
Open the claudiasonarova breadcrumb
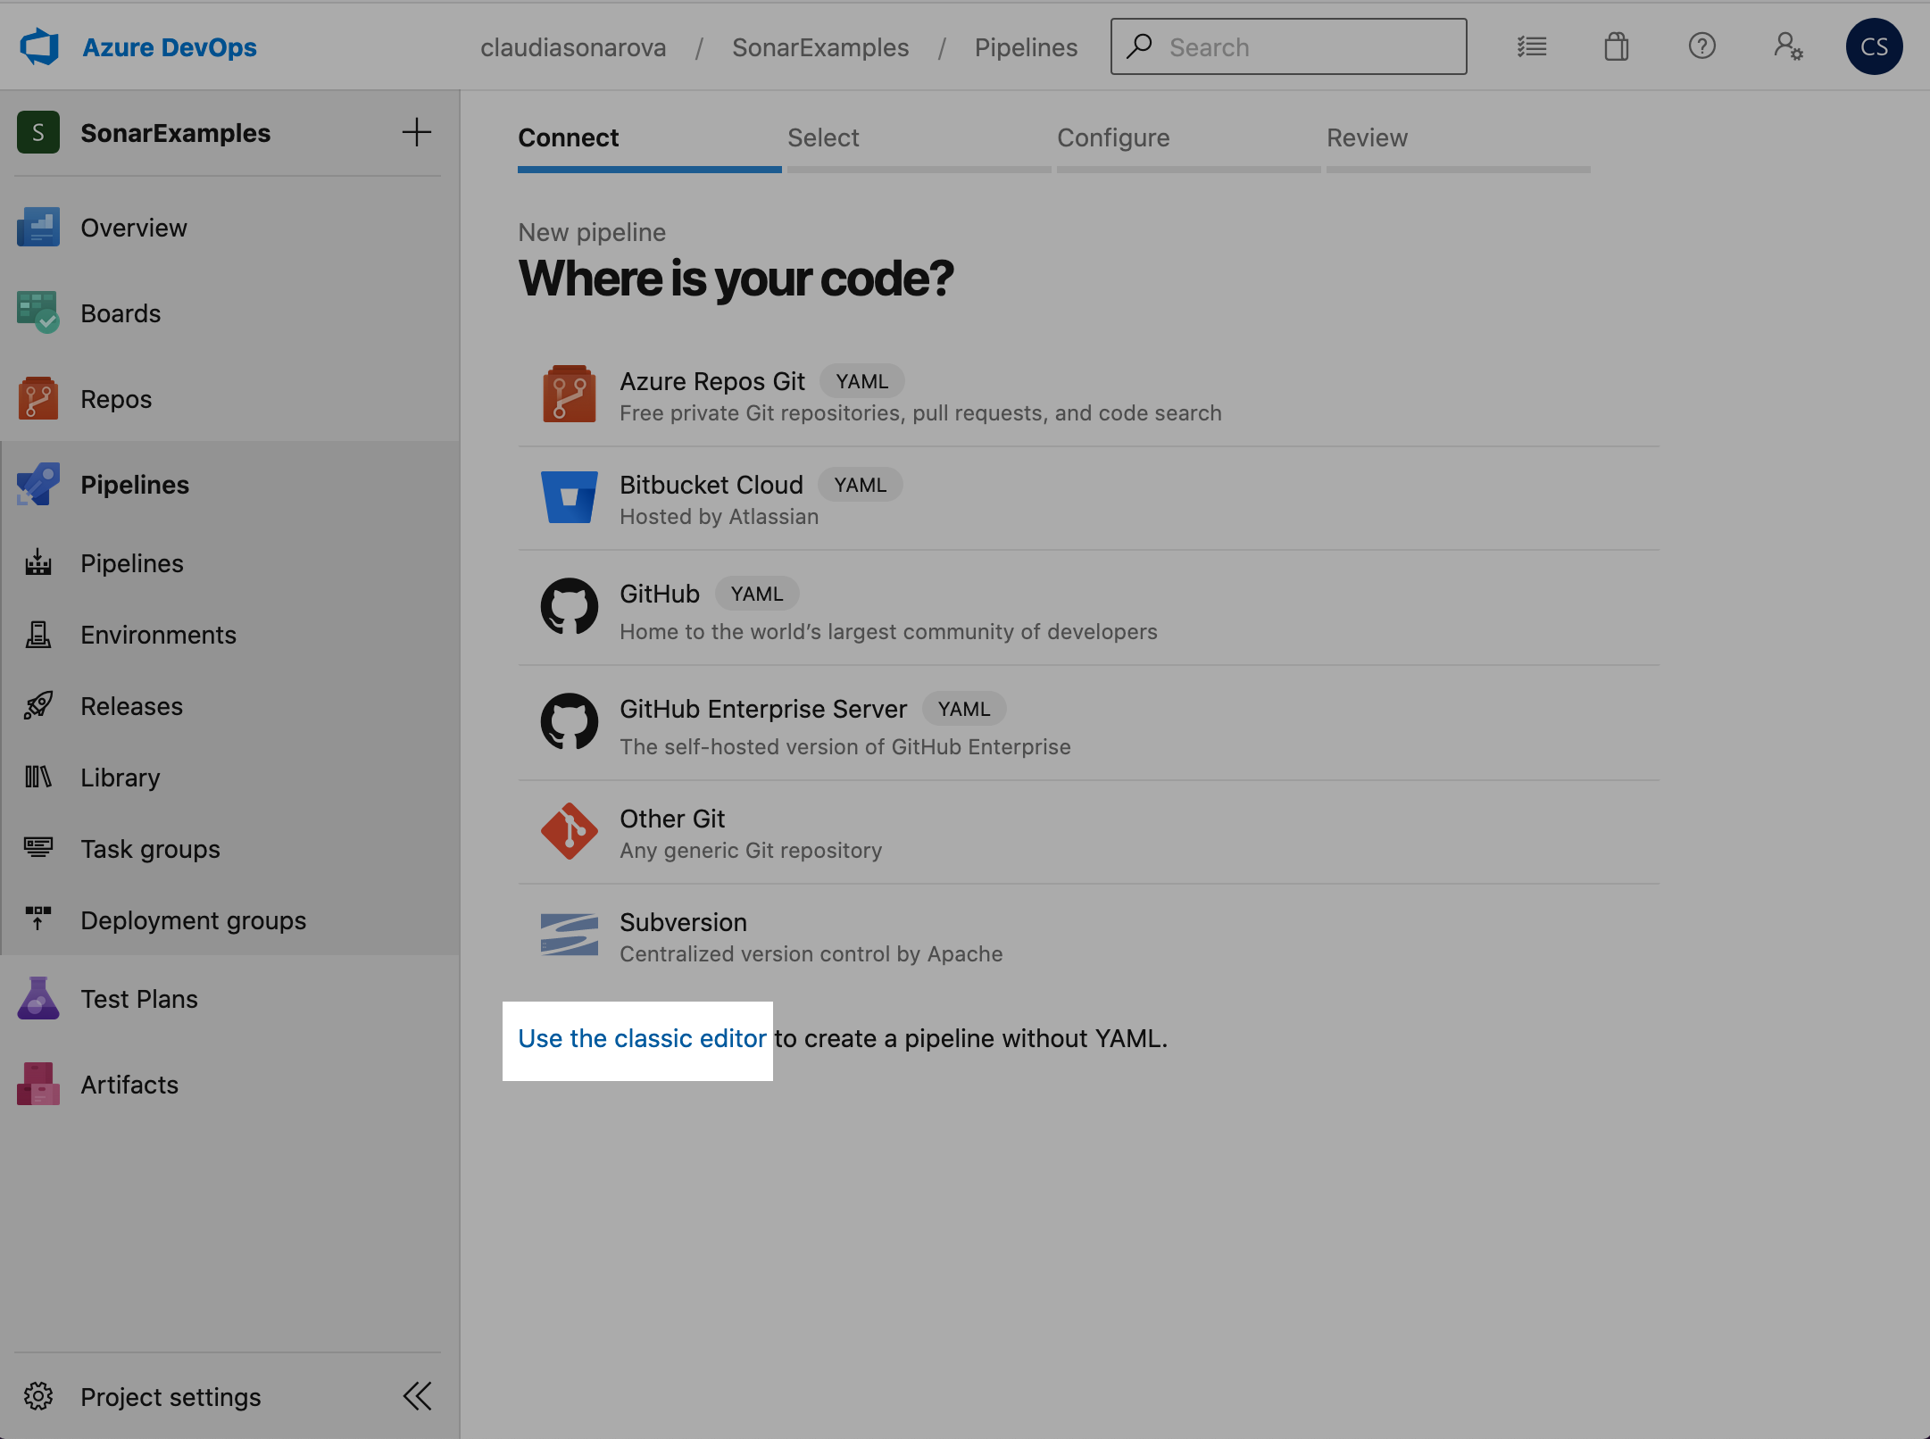[x=573, y=47]
